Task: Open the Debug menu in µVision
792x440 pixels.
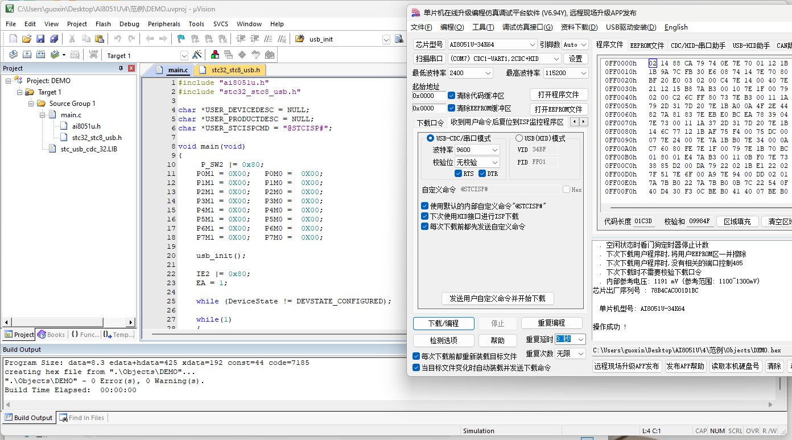Action: click(x=129, y=24)
